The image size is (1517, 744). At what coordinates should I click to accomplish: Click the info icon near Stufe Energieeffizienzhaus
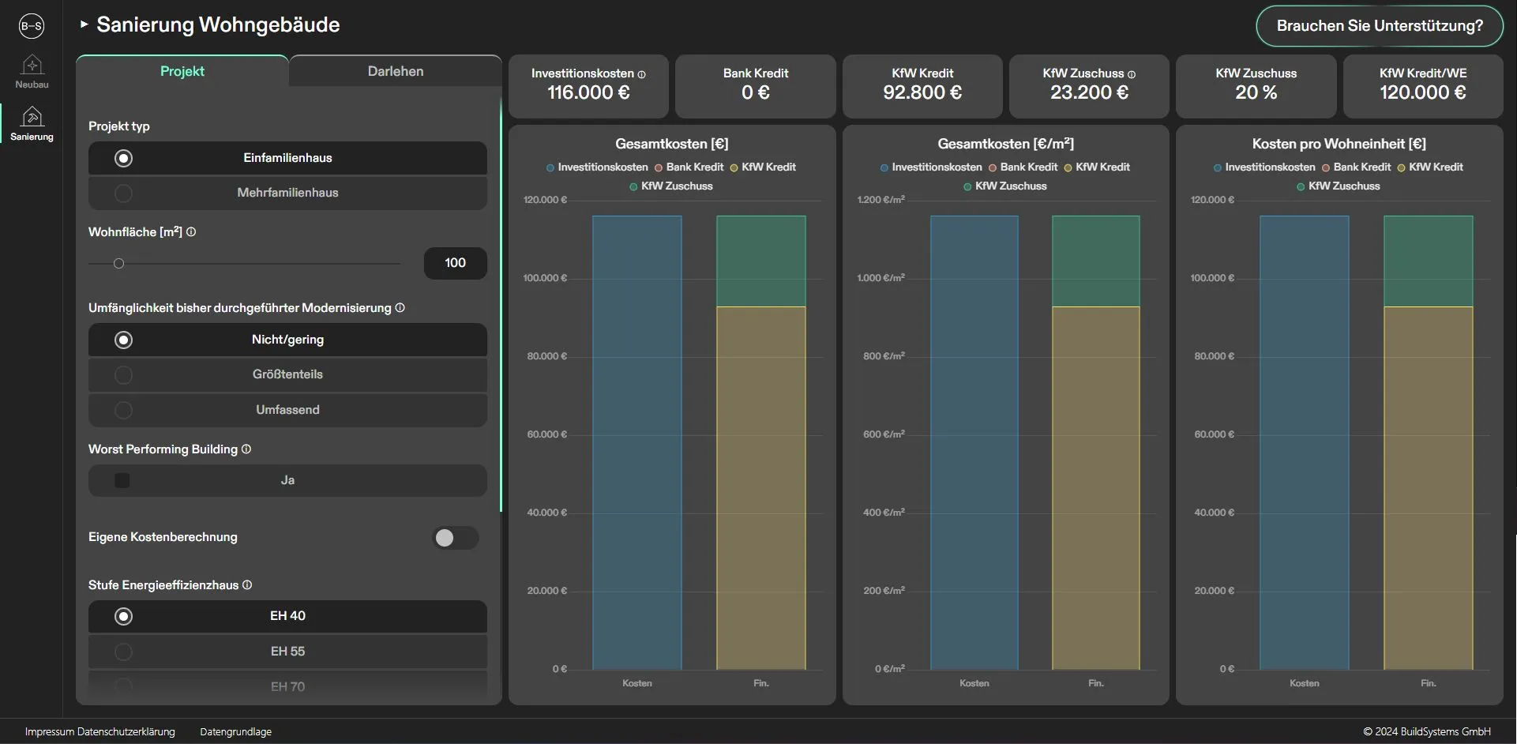[247, 585]
